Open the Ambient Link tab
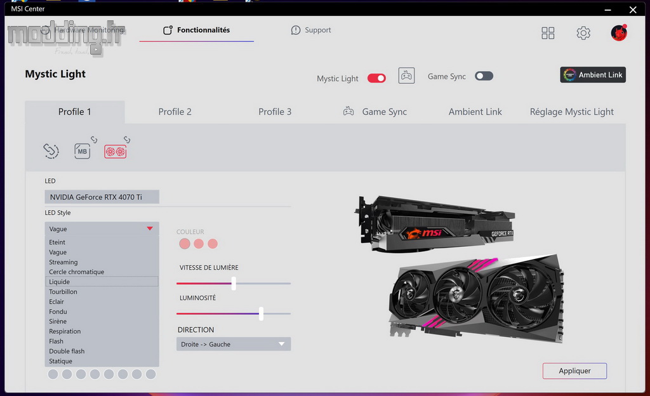Screen dimensions: 650x396 point(475,112)
